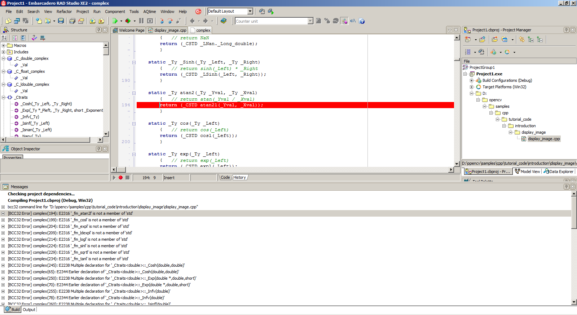Click the Messages scrollbar down arrow
Viewport: 577px width, 315px height.
[574, 302]
